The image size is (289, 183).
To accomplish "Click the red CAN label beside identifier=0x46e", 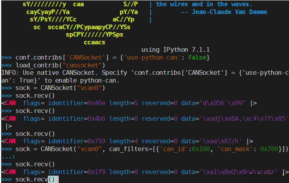I will (x=10, y=103).
